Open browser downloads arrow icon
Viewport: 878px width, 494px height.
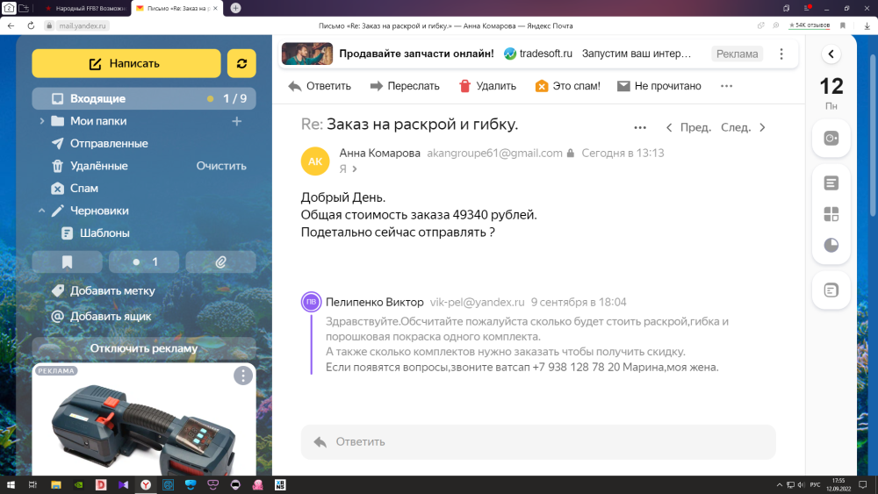(x=867, y=25)
